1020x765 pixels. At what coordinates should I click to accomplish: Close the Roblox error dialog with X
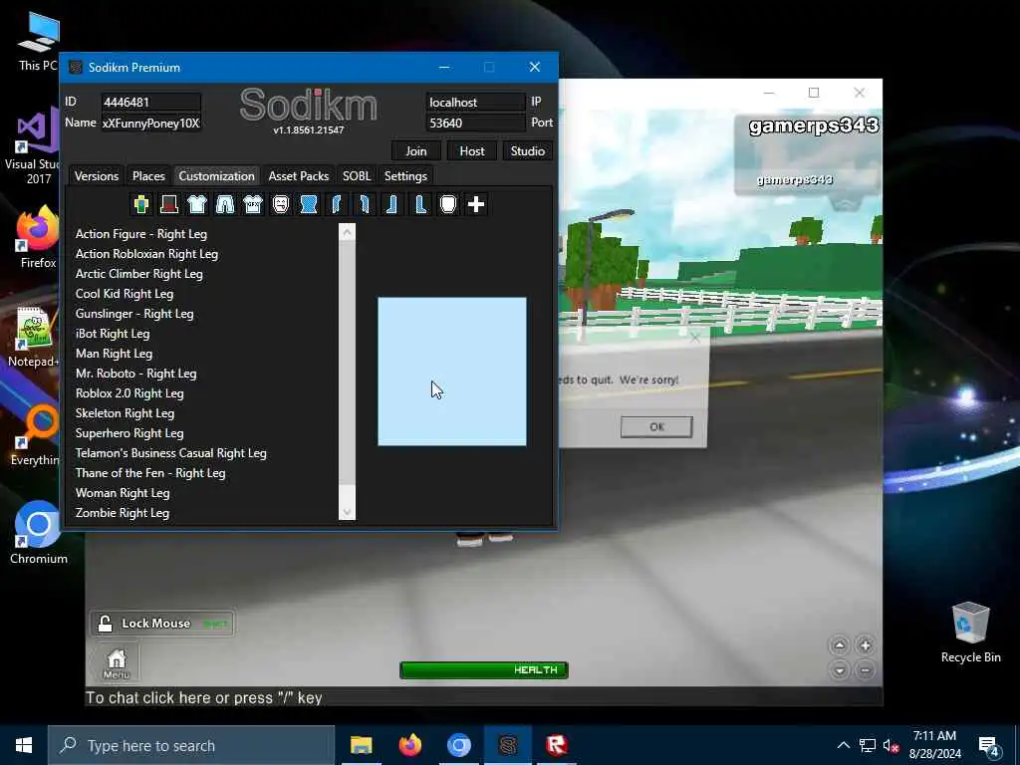[695, 338]
